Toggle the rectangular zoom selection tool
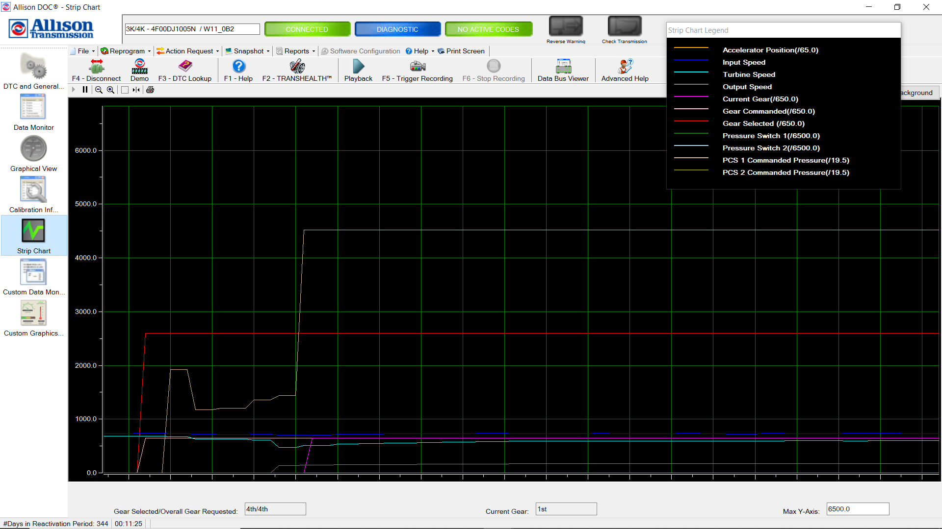 pyautogui.click(x=125, y=90)
